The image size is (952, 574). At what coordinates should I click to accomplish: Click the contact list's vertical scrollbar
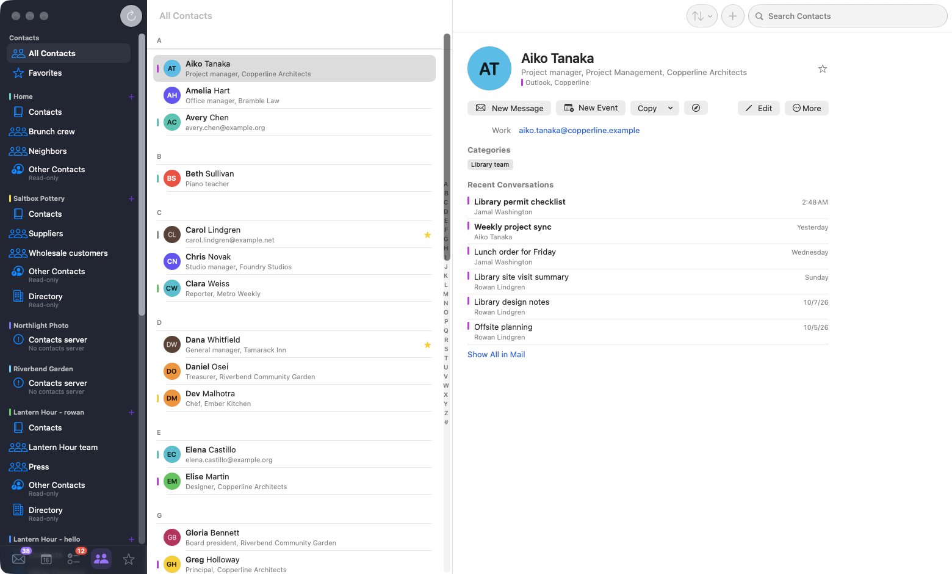click(x=447, y=147)
